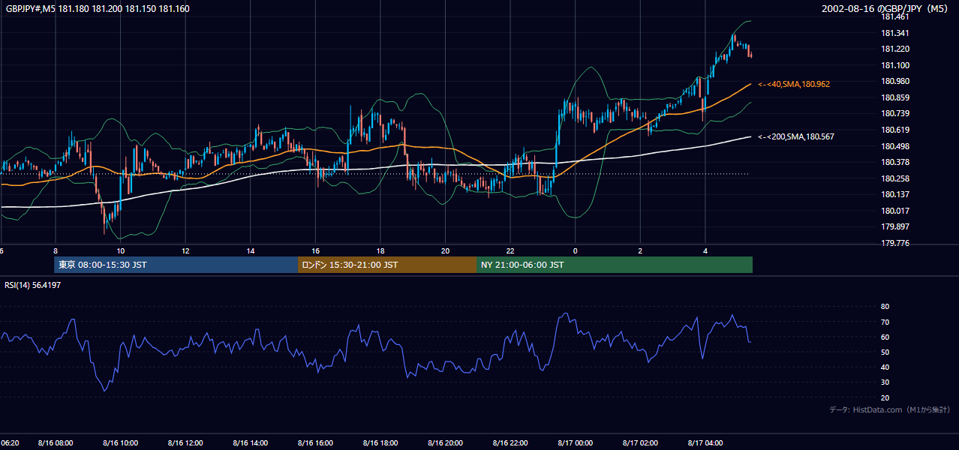Click RSI scale value 70
Viewport: 959px width, 450px height.
click(885, 322)
